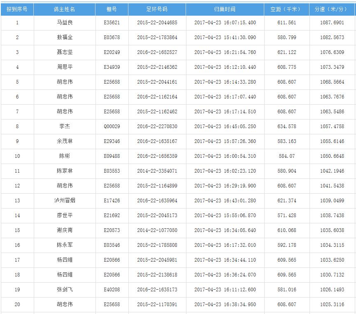Click owner name 敖福全
Viewport: 356px width, 314px height.
click(x=65, y=37)
